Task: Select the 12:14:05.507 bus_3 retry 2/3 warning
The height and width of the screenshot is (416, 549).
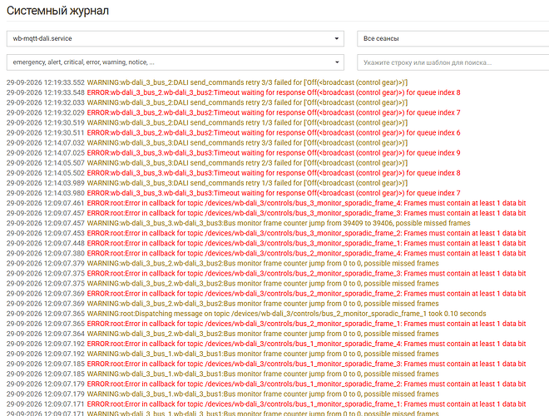Action: [x=207, y=163]
